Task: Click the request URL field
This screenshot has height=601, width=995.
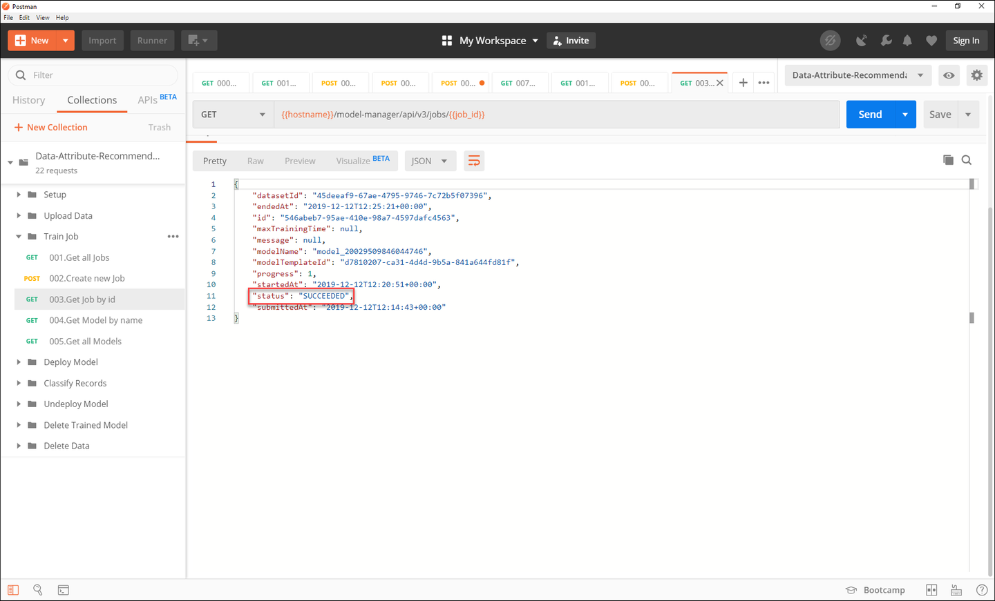Action: 556,115
